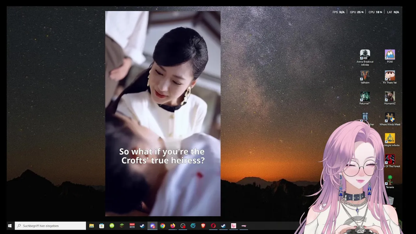The width and height of the screenshot is (416, 234).
Task: Open the teal swirl app in taskbar
Action: [x=193, y=226]
